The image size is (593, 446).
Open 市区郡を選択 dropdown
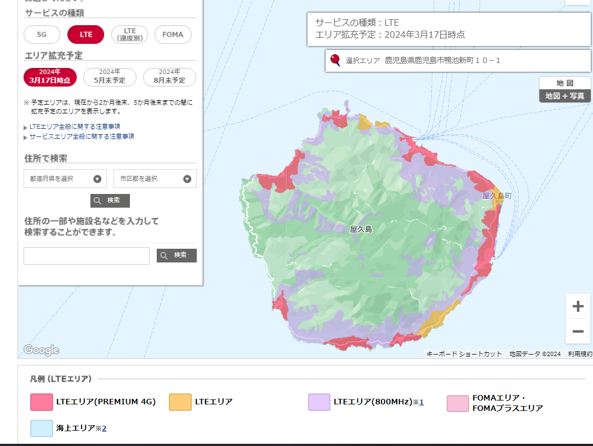point(155,179)
